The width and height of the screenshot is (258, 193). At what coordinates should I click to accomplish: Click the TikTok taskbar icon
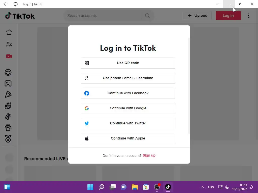[x=168, y=187]
